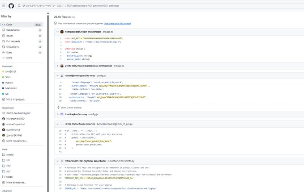The image size is (304, 192).
Task: Open refractionPOINT/python-limacharlie repository link
Action: point(86,161)
